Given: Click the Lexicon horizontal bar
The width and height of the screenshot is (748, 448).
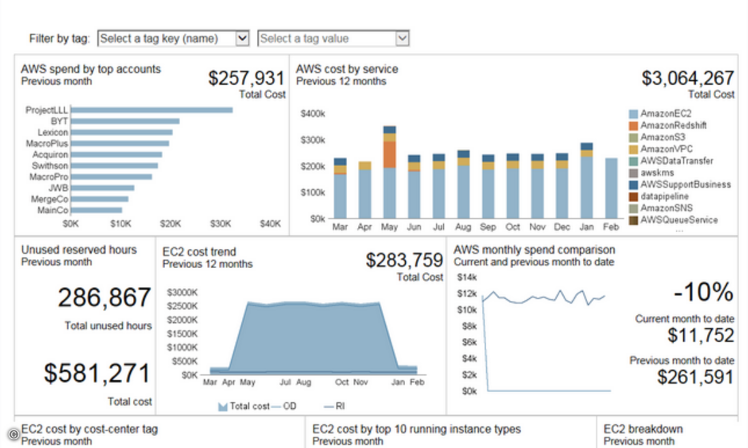Looking at the screenshot, I should click(x=122, y=133).
